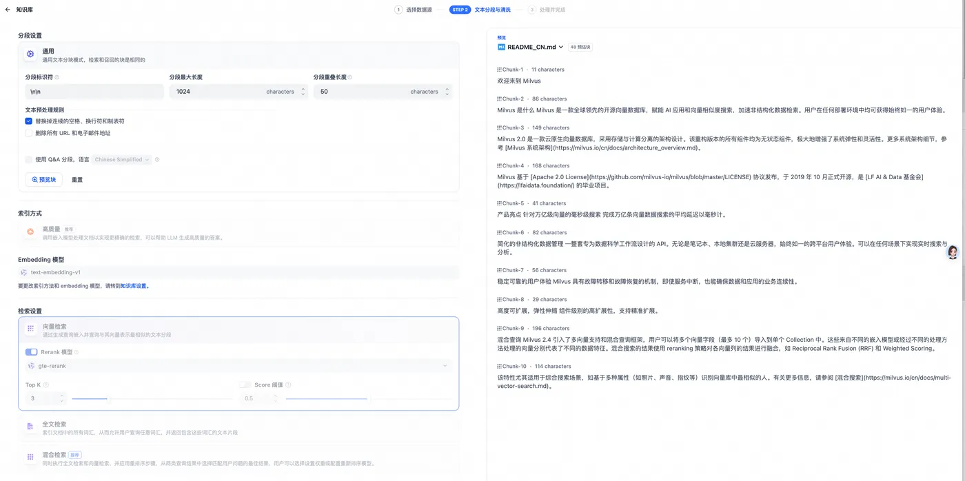
Task: Open the text-embedding-v1 model selector
Action: [238, 272]
